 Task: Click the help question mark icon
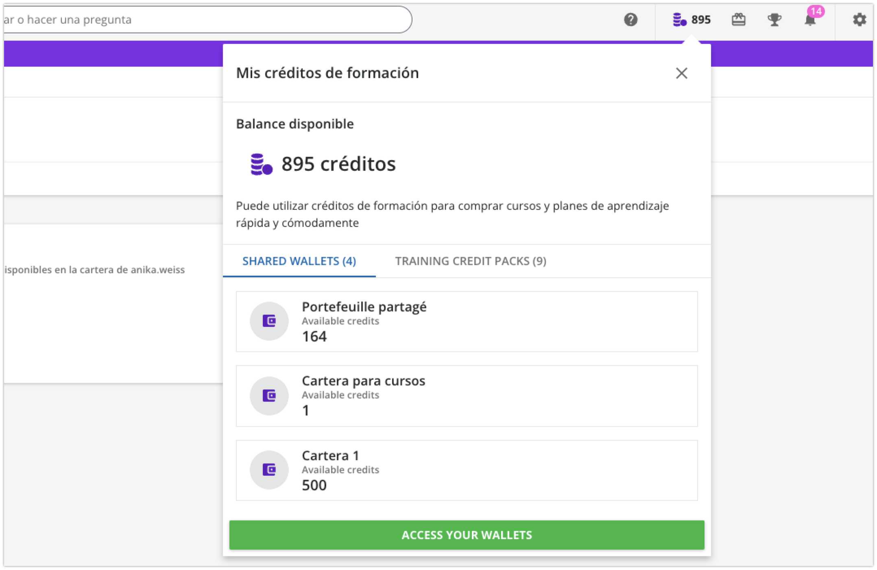coord(630,20)
